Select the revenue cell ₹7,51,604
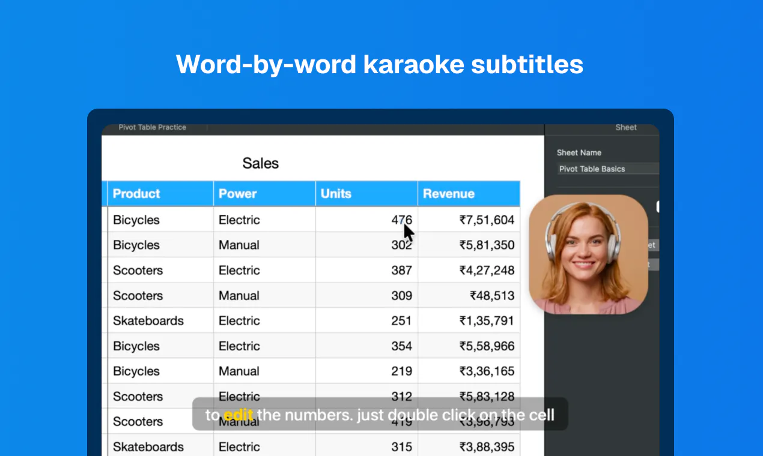Screen dimensions: 763x456 click(469, 220)
